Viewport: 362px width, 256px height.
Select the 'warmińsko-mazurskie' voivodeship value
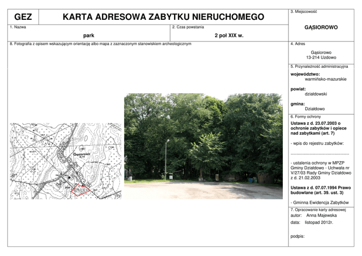[x=325, y=79]
